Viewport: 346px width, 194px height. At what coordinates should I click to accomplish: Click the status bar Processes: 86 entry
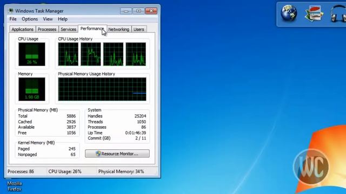click(x=21, y=171)
